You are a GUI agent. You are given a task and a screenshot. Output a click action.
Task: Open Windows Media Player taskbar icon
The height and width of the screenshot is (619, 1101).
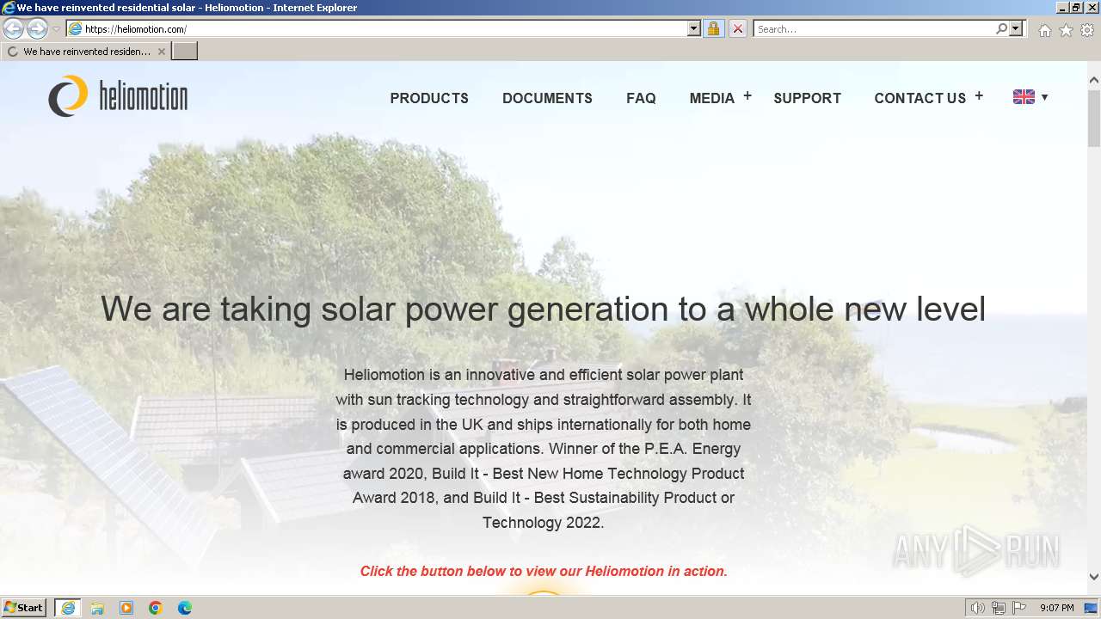pyautogui.click(x=126, y=608)
